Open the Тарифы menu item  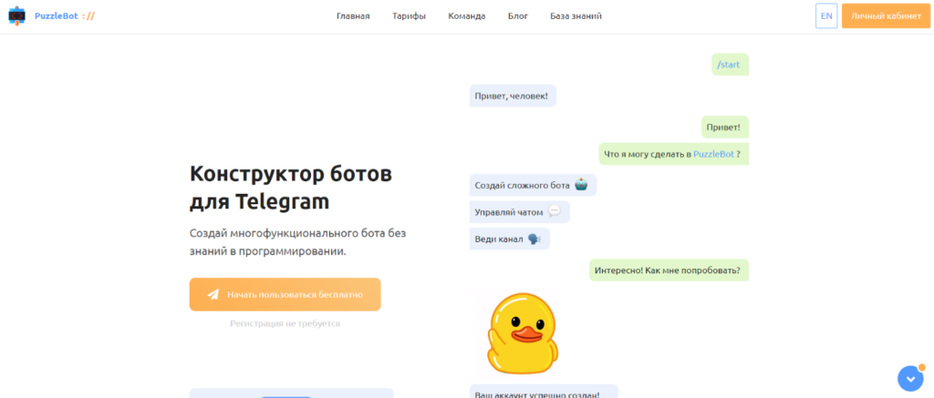pos(409,16)
